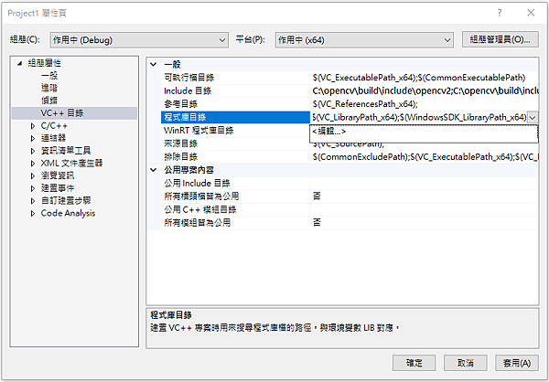Expand the 建置事件 tree node
This screenshot has height=382, width=549.
point(33,188)
